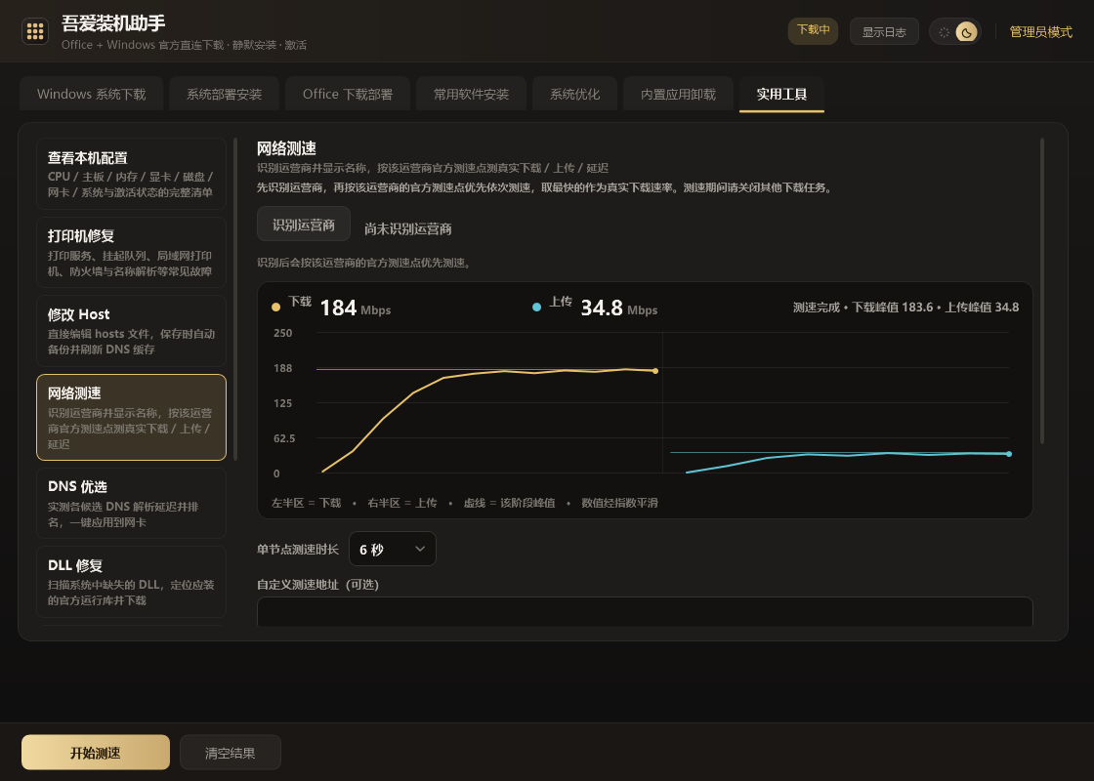Click the app grid logo icon

[35, 31]
